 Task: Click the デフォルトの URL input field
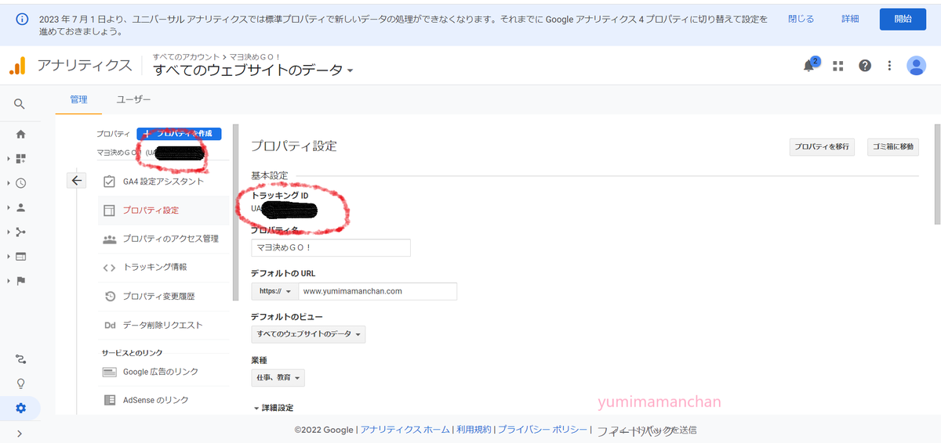coord(377,291)
